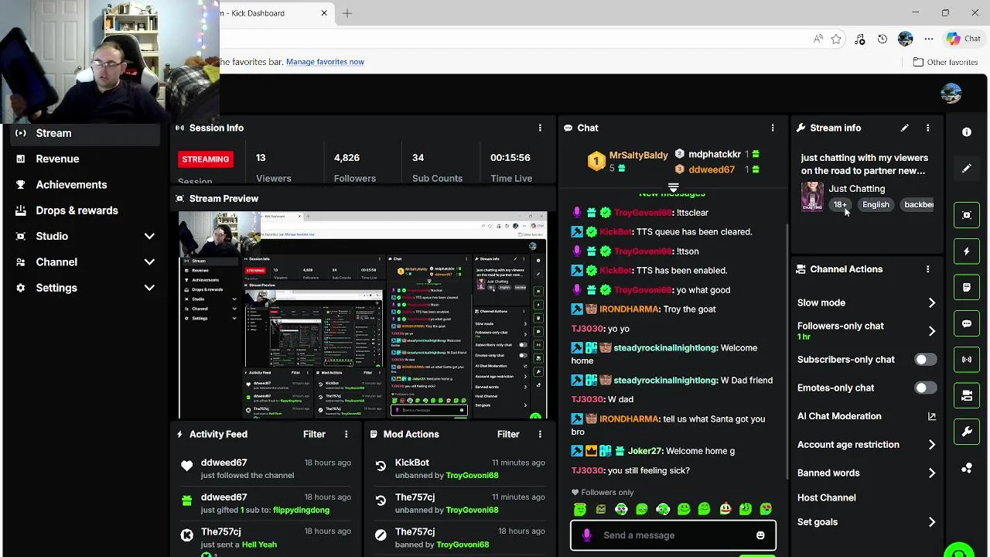
Task: Open AI Chat Moderation external link icon
Action: [931, 416]
